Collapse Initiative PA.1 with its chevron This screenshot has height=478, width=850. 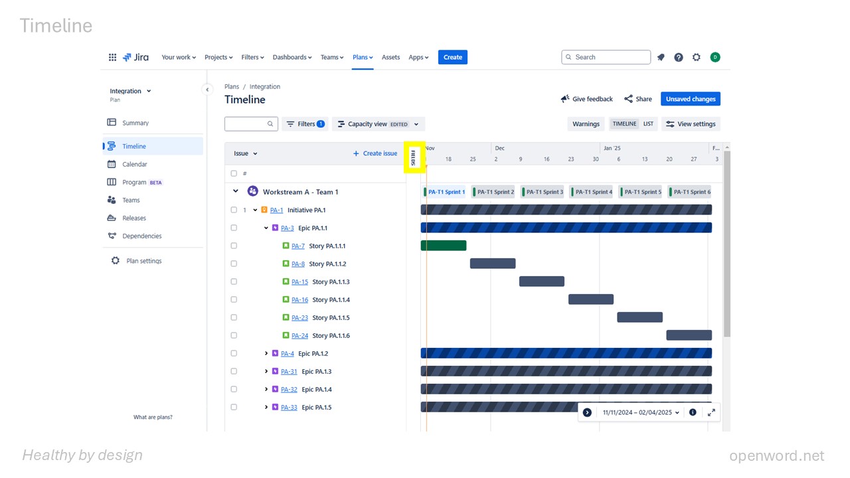pos(255,210)
